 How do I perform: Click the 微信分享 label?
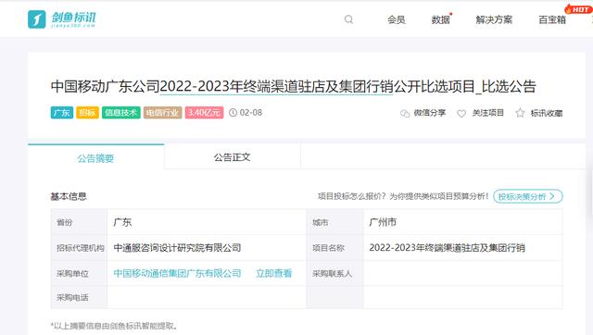(430, 113)
